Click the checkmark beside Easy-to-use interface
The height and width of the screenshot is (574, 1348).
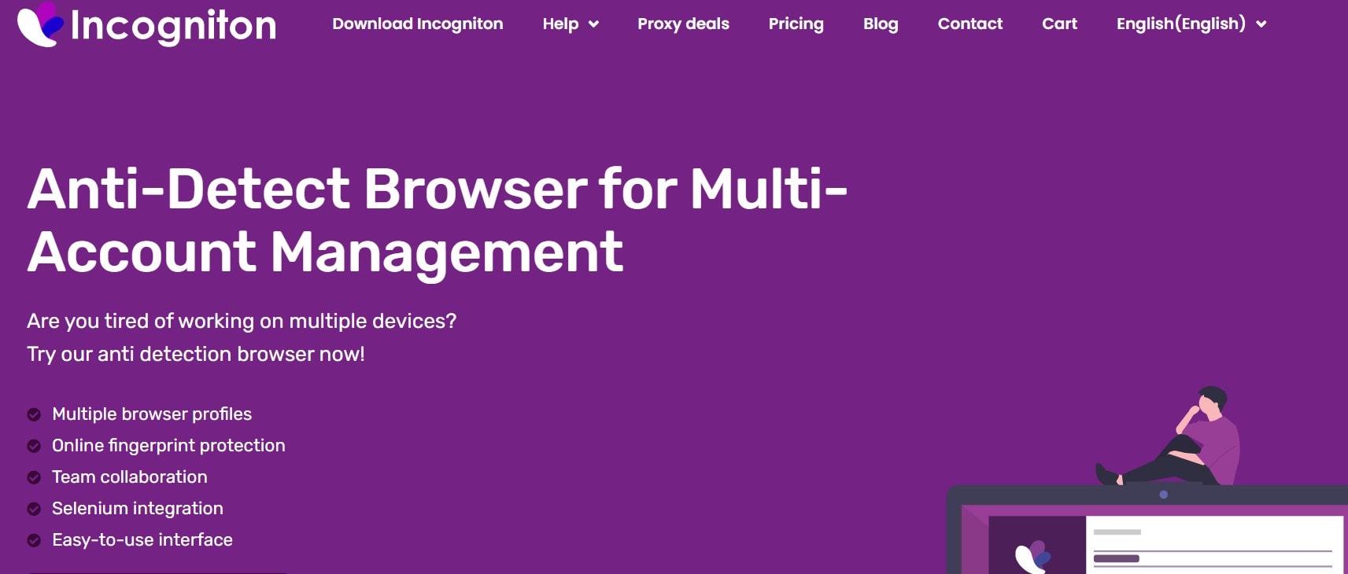coord(34,540)
